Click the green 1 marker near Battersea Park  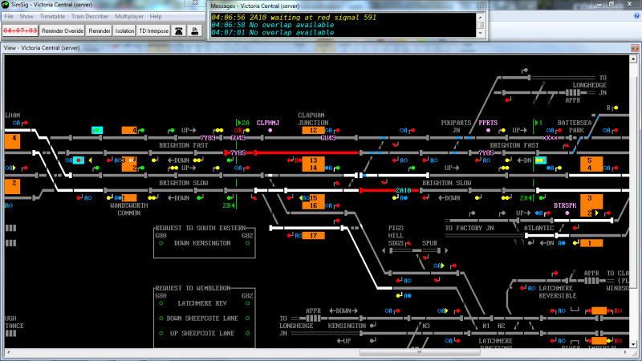click(x=538, y=123)
